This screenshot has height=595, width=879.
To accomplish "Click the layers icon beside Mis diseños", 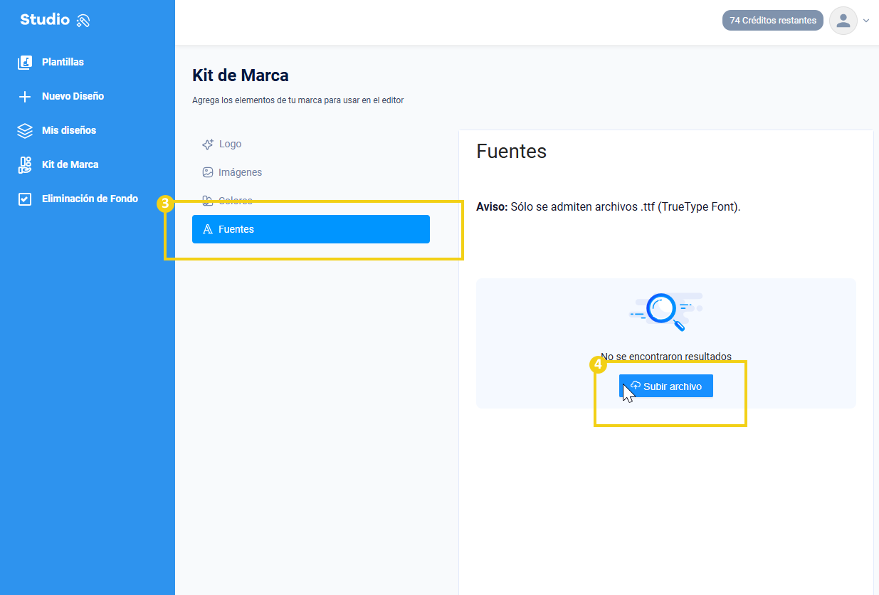I will pyautogui.click(x=25, y=130).
